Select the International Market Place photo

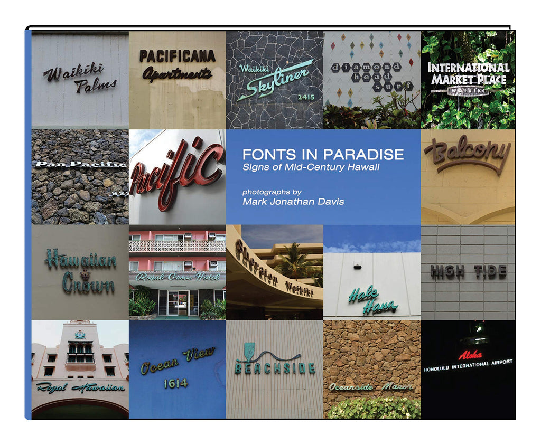pyautogui.click(x=468, y=79)
